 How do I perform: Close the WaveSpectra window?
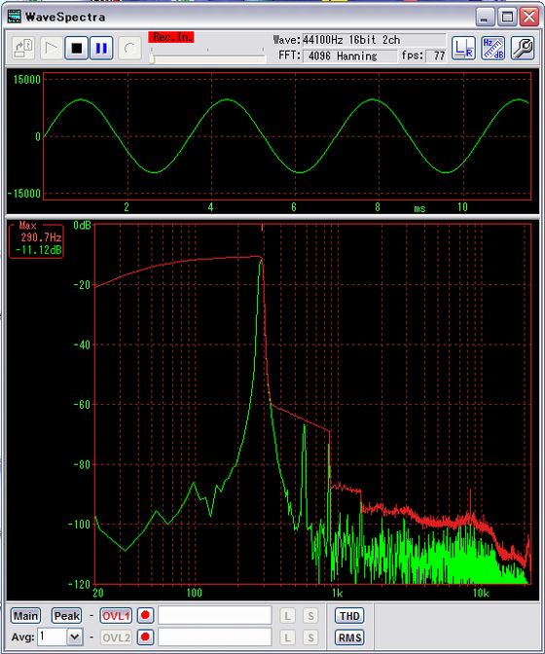(x=529, y=18)
